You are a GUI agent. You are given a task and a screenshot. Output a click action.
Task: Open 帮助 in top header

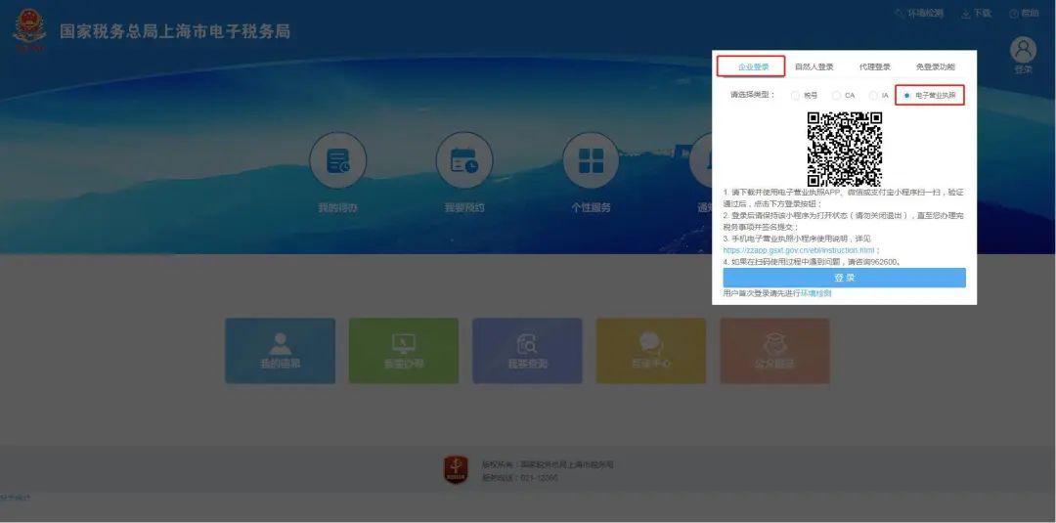(1025, 13)
